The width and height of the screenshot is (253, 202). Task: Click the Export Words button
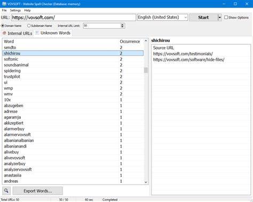coord(38,191)
